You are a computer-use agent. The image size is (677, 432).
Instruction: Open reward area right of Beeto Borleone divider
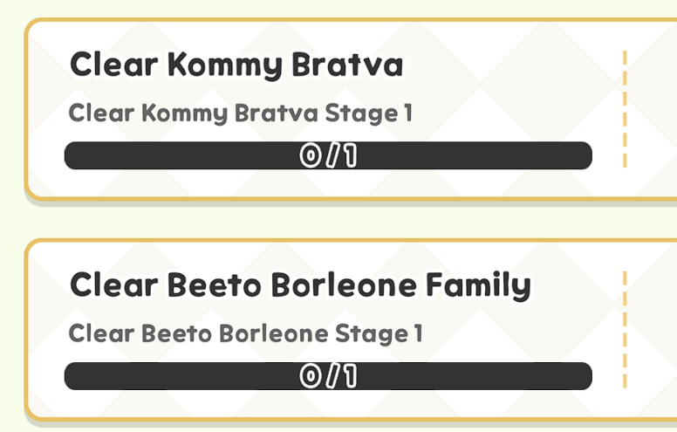653,329
